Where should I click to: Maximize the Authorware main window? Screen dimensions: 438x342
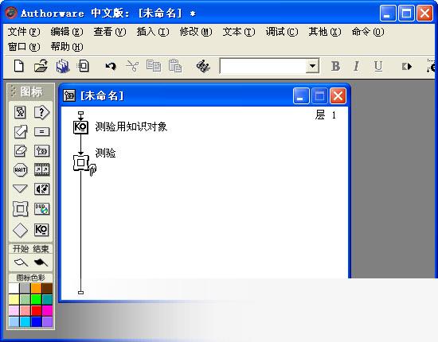[406, 13]
